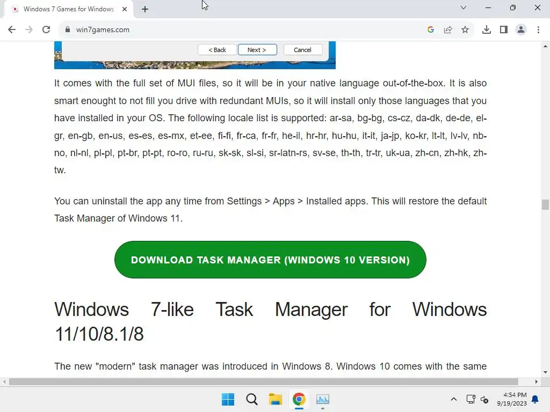Open a new browser tab
The height and width of the screenshot is (412, 550).
click(x=145, y=9)
